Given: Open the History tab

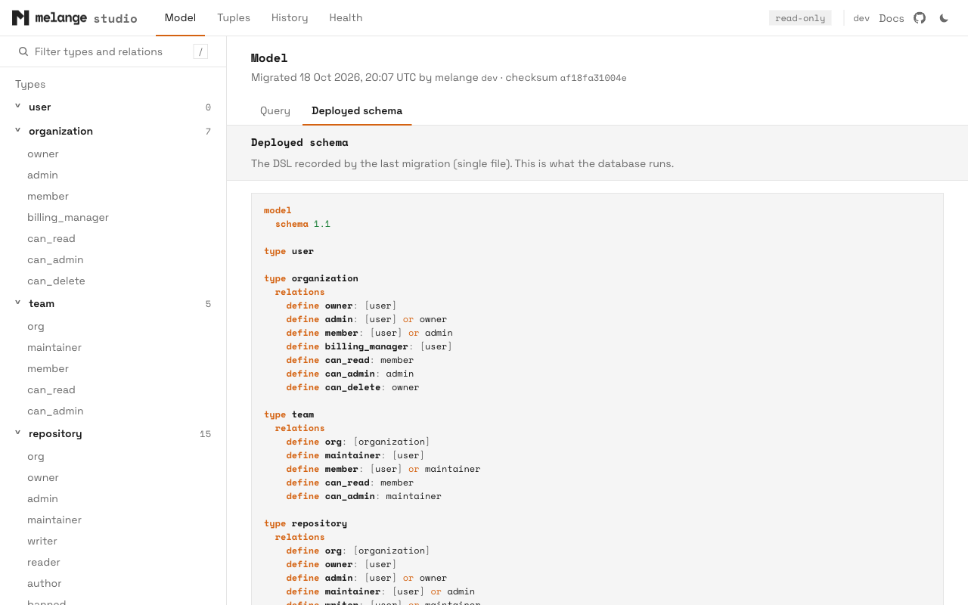Looking at the screenshot, I should click(290, 18).
